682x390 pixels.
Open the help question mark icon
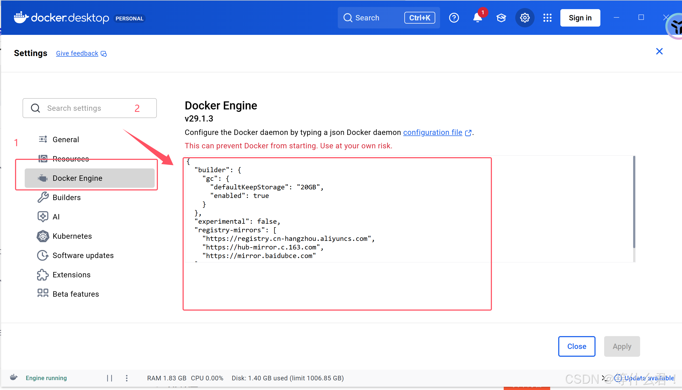click(x=454, y=18)
